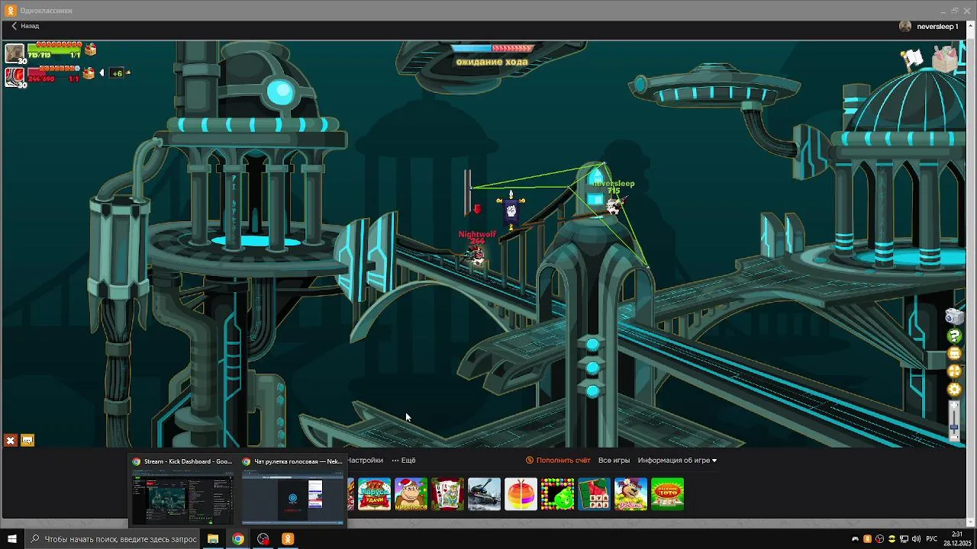The image size is (977, 549).
Task: Adjust the vertical zoom slider
Action: [954, 421]
